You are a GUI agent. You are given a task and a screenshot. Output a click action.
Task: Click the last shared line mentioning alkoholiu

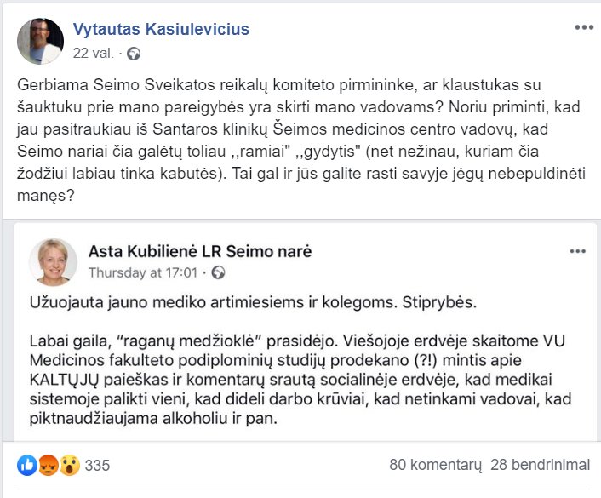pyautogui.click(x=153, y=418)
